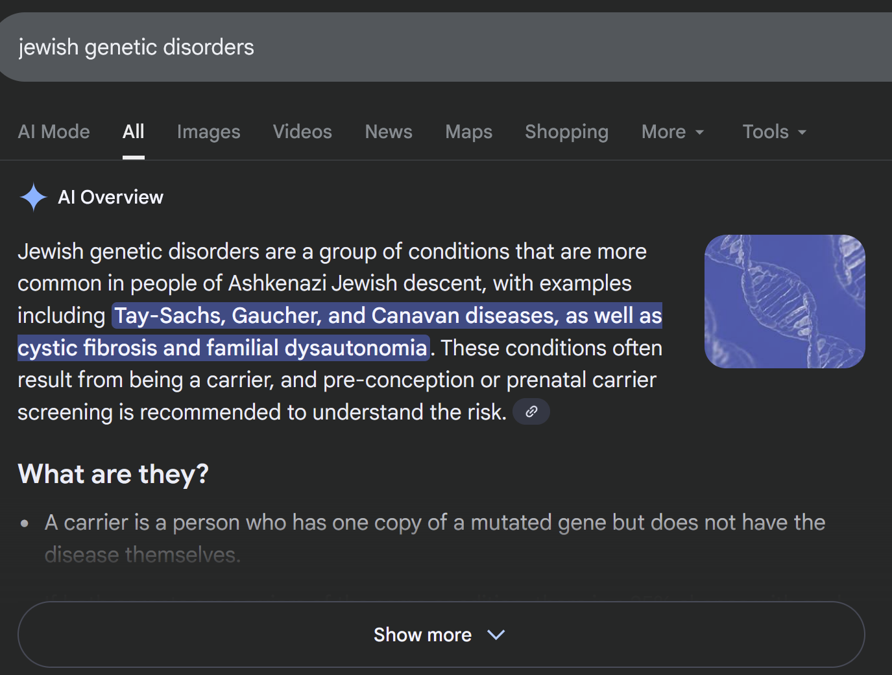Click the carrier definition bullet point
The width and height of the screenshot is (892, 675).
click(434, 523)
